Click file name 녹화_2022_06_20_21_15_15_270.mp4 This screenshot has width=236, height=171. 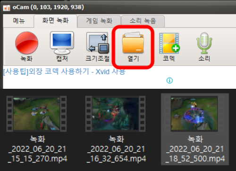[x=37, y=149]
